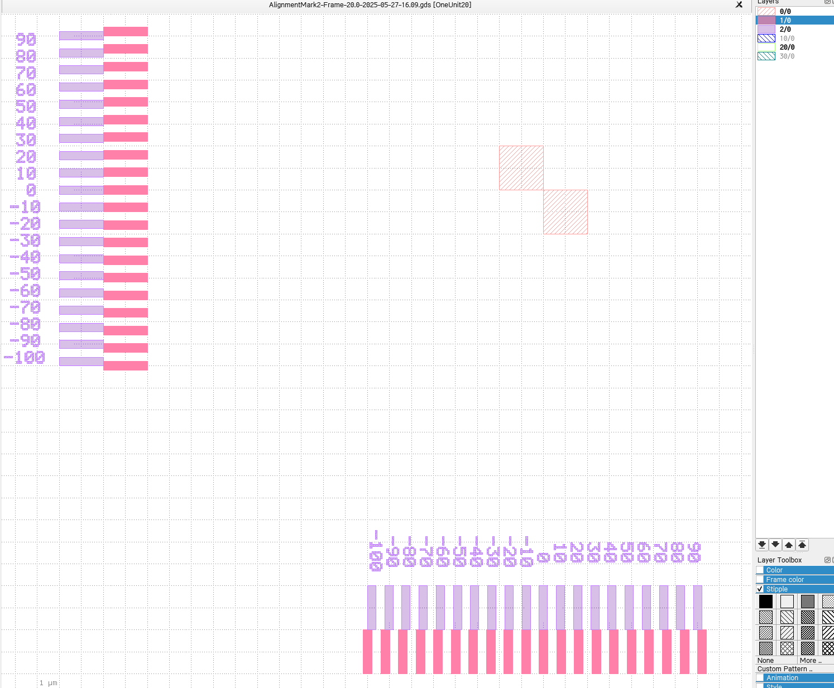Viewport: 834px width, 688px height.
Task: Close the AlignmentMark2 layout tab
Action: click(739, 5)
